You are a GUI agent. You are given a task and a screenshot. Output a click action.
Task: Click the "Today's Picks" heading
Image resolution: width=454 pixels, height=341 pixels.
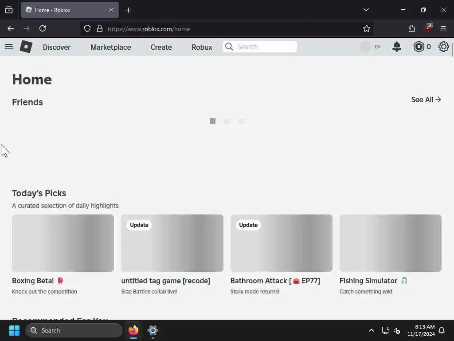coord(39,193)
